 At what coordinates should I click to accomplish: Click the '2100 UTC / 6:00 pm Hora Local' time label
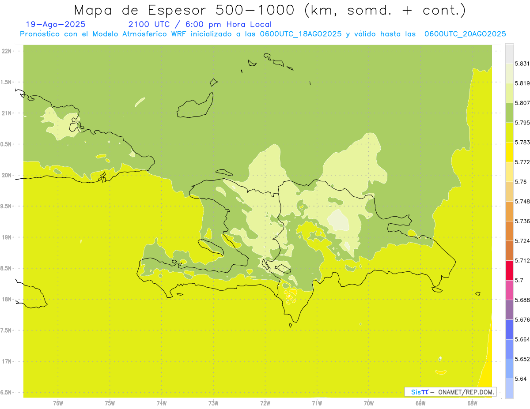click(x=200, y=25)
